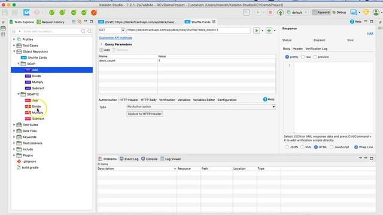
Task: Click the orange circular toolbar icon
Action: coord(94,13)
